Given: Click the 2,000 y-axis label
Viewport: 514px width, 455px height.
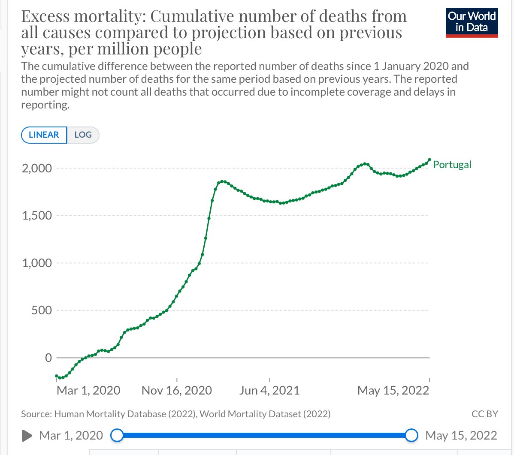Looking at the screenshot, I should click(36, 168).
